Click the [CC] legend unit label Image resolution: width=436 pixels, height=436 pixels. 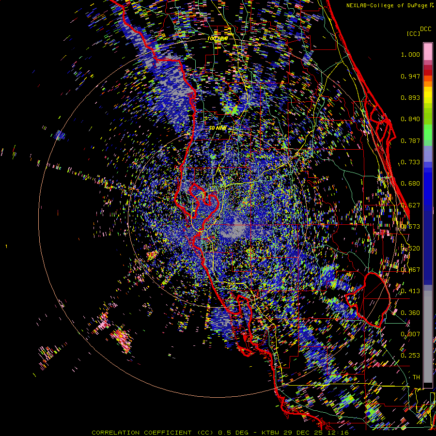[413, 33]
